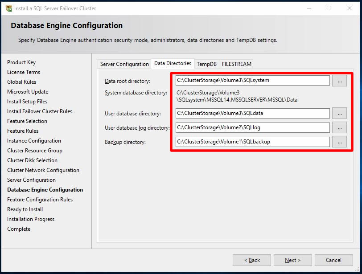Select Cluster Disk Selection step
Image resolution: width=362 pixels, height=274 pixels.
pyautogui.click(x=32, y=160)
